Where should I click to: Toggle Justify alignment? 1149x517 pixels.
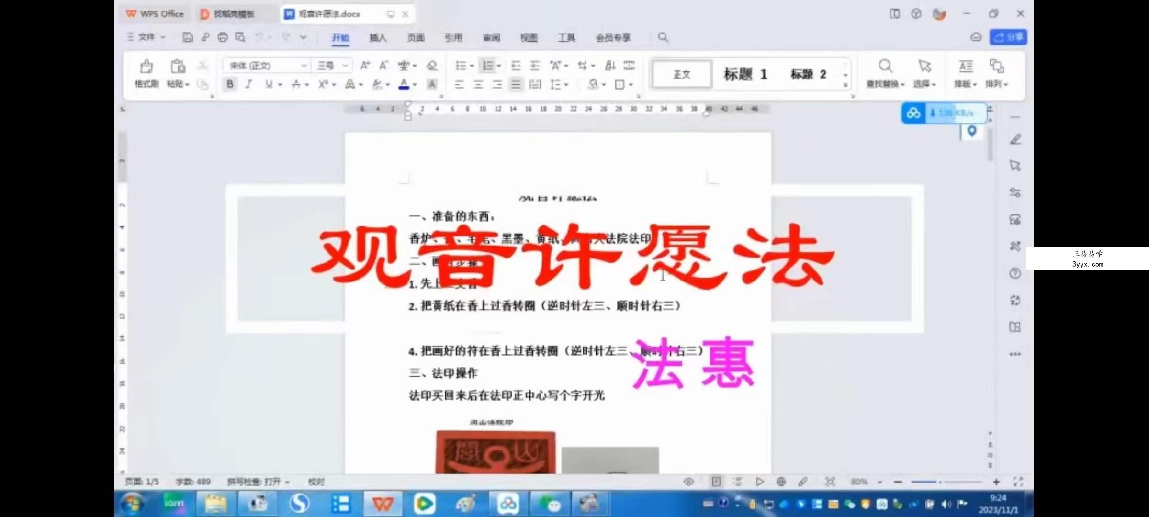pos(516,85)
